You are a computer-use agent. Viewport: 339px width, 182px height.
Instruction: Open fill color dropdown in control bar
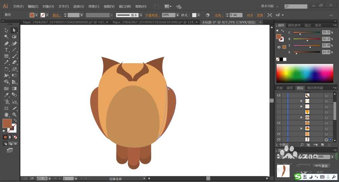click(x=36, y=15)
